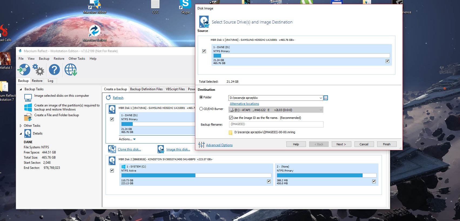Screen dimensions: 460x221
Task: Click the Windows partition image task icon
Action: 28,107
